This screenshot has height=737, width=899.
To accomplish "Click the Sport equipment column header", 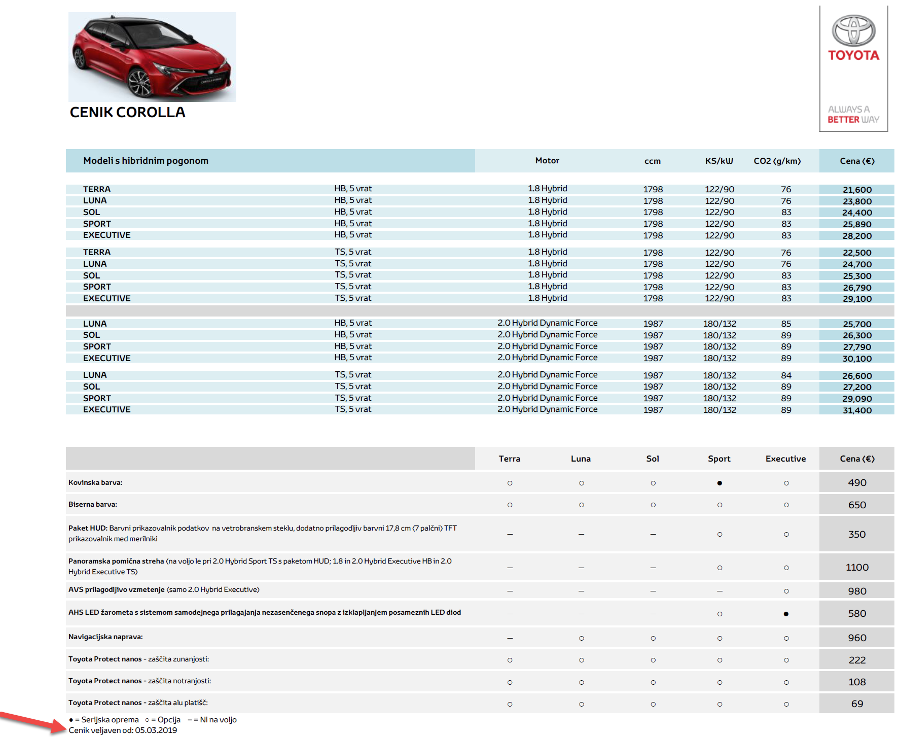I will [719, 459].
